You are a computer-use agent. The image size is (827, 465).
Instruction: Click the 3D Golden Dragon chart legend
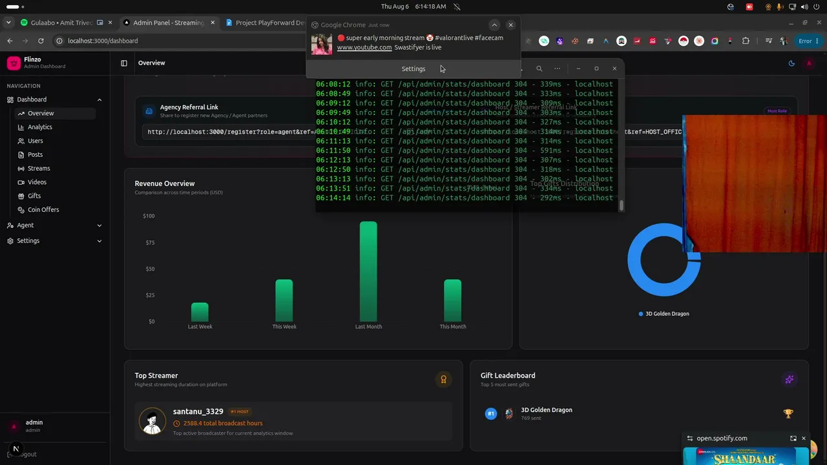pos(664,314)
